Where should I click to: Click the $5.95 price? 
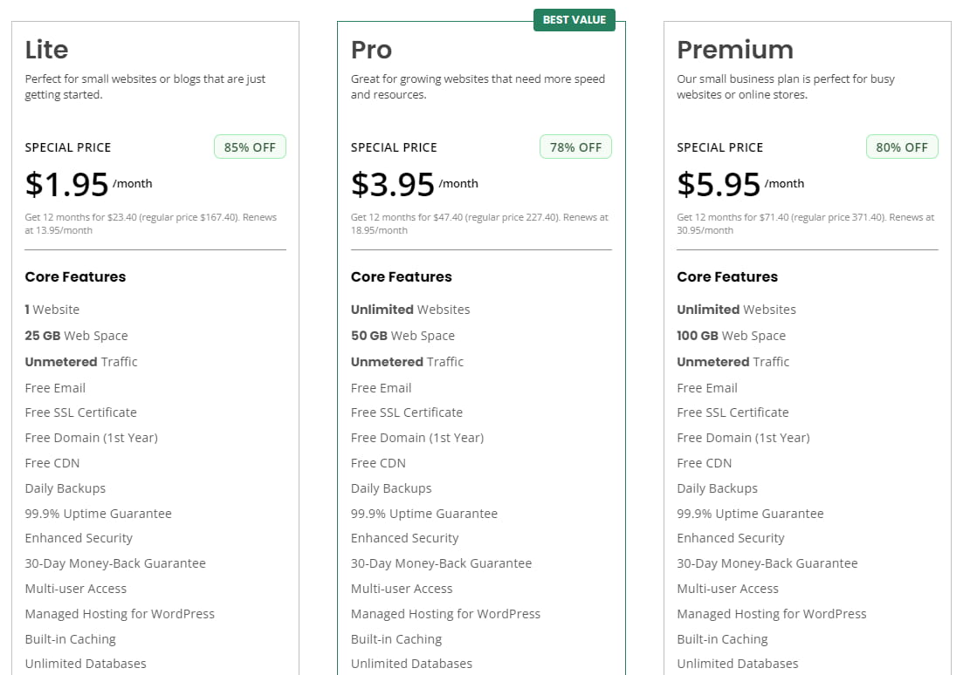(719, 184)
